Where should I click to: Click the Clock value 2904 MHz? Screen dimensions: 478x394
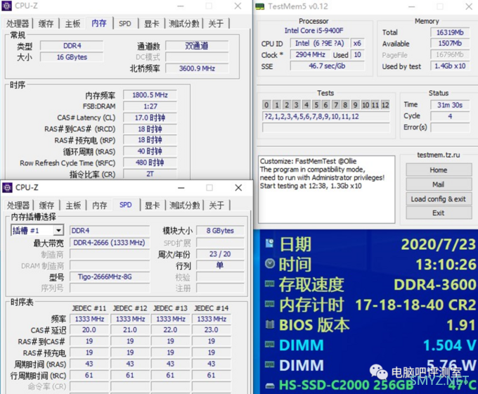[310, 55]
